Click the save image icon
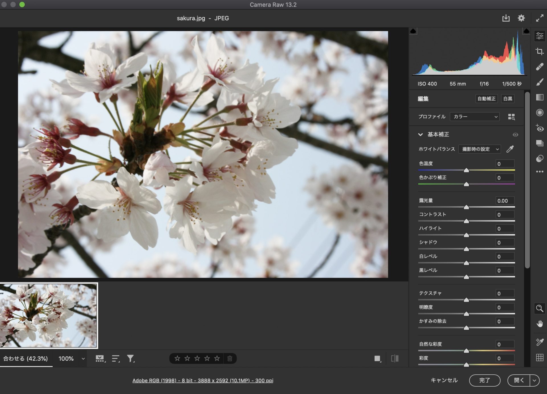This screenshot has height=394, width=547. click(x=506, y=18)
